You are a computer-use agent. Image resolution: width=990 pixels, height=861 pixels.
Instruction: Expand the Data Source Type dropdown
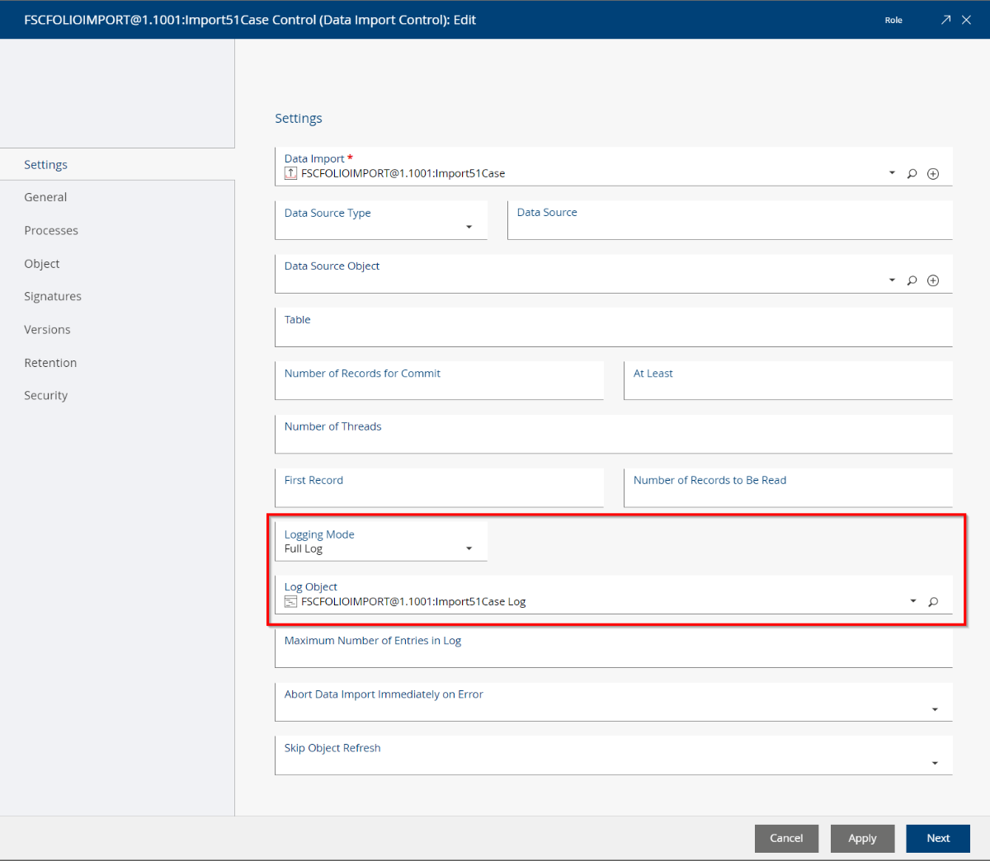(469, 227)
